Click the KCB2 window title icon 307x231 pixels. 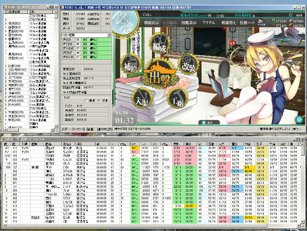[63, 8]
